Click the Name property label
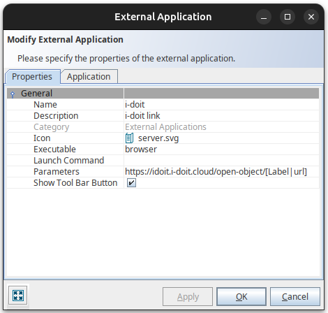 tap(45, 105)
